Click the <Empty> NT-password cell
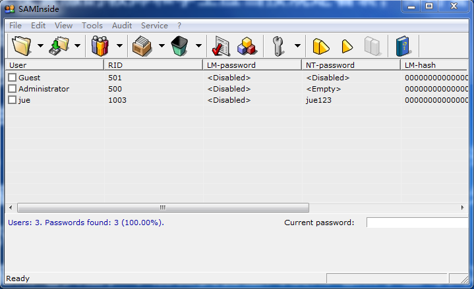Screen dimensions: 474x289 coord(324,89)
